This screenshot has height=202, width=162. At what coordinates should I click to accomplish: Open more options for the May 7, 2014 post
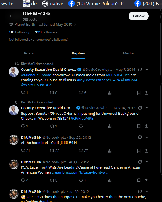[x=146, y=70]
